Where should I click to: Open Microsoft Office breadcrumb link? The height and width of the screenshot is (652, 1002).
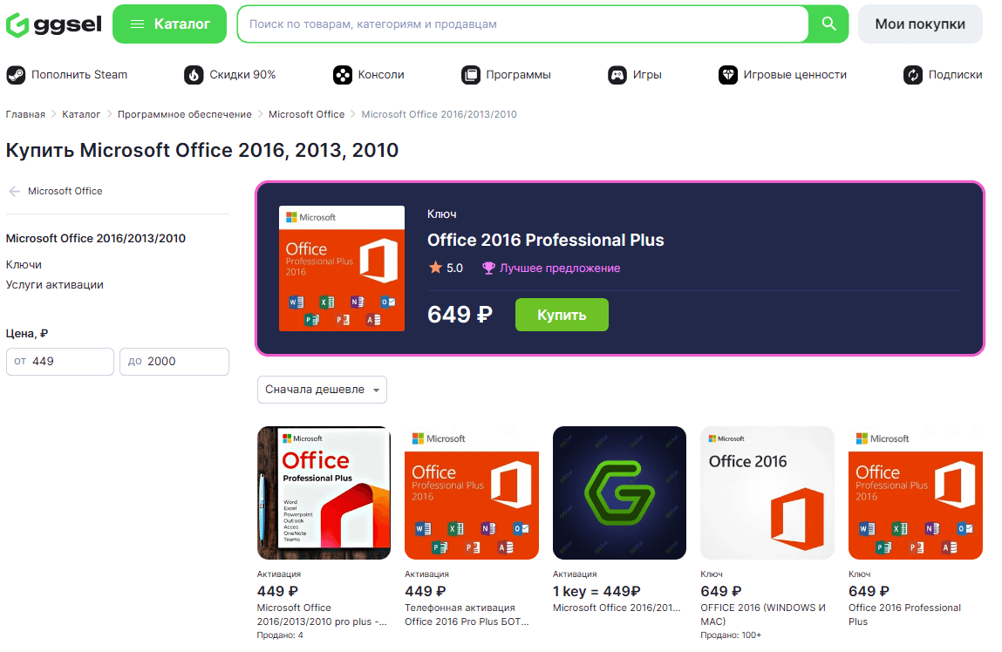coord(306,114)
